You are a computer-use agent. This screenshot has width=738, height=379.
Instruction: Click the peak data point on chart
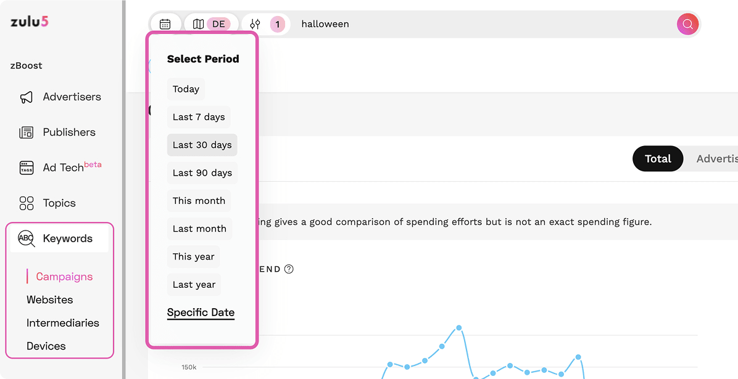click(459, 328)
